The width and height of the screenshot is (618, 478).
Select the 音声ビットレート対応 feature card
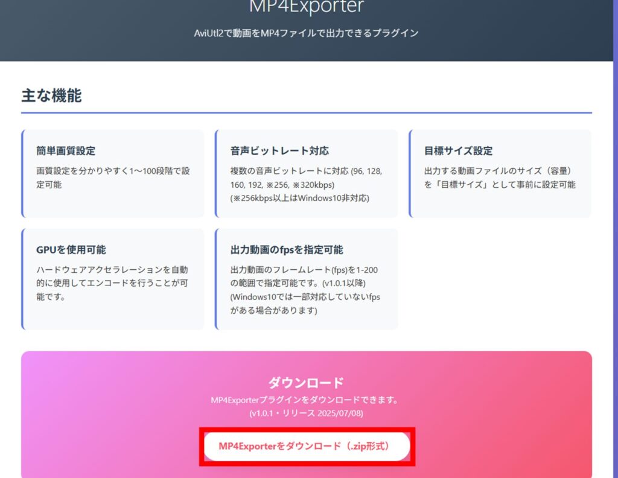(x=308, y=172)
